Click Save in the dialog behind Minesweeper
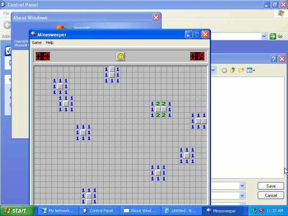This screenshot has width=288, height=216. tap(271, 186)
